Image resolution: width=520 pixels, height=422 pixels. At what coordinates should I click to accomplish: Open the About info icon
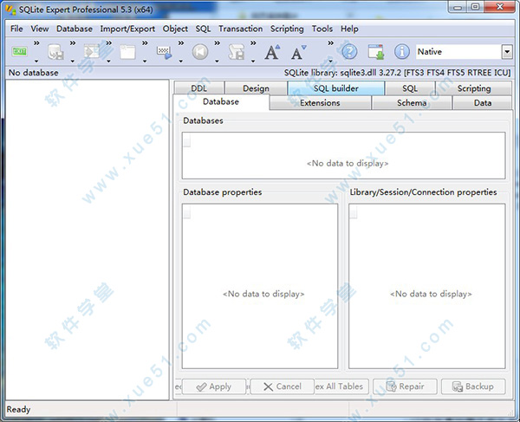point(401,52)
